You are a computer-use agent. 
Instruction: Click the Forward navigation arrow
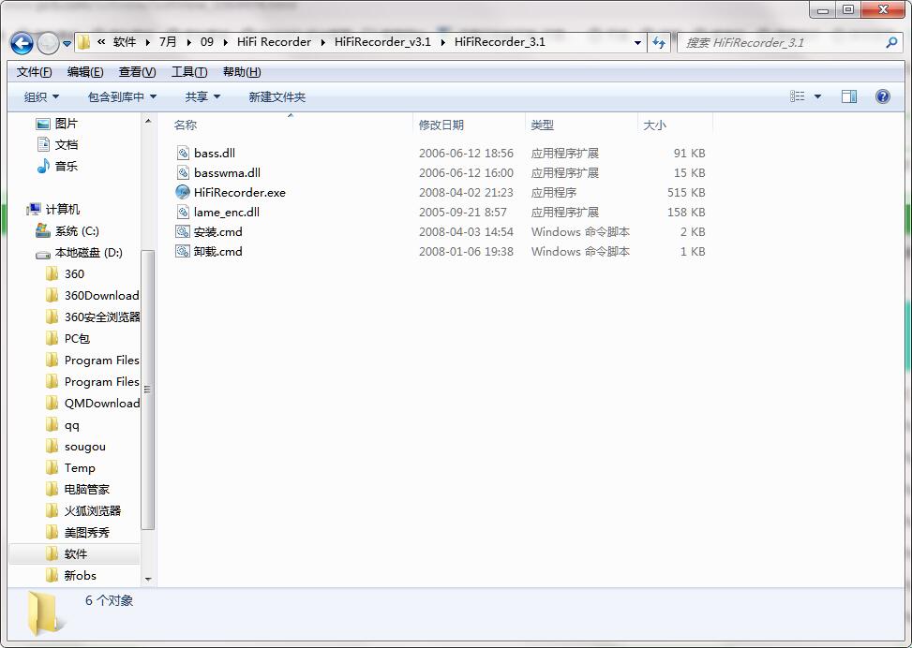click(48, 43)
